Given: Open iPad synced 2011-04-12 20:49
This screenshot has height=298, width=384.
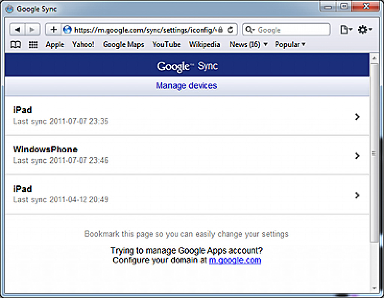Looking at the screenshot, I should 187,195.
